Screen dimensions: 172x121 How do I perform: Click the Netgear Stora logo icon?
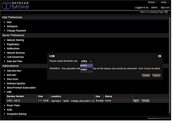(6, 5)
